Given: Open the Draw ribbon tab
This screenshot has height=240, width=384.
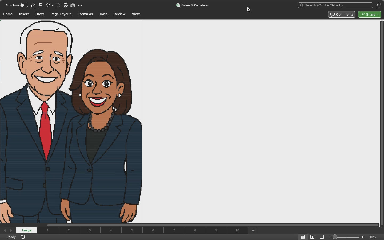Looking at the screenshot, I should [39, 14].
